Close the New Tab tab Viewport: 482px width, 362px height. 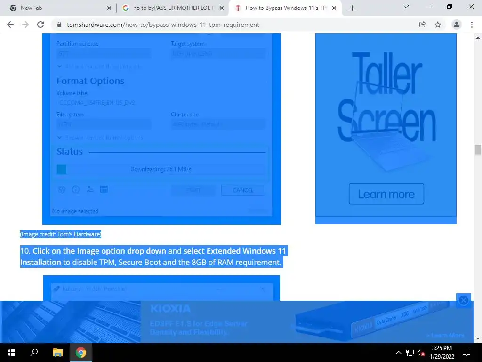(109, 8)
